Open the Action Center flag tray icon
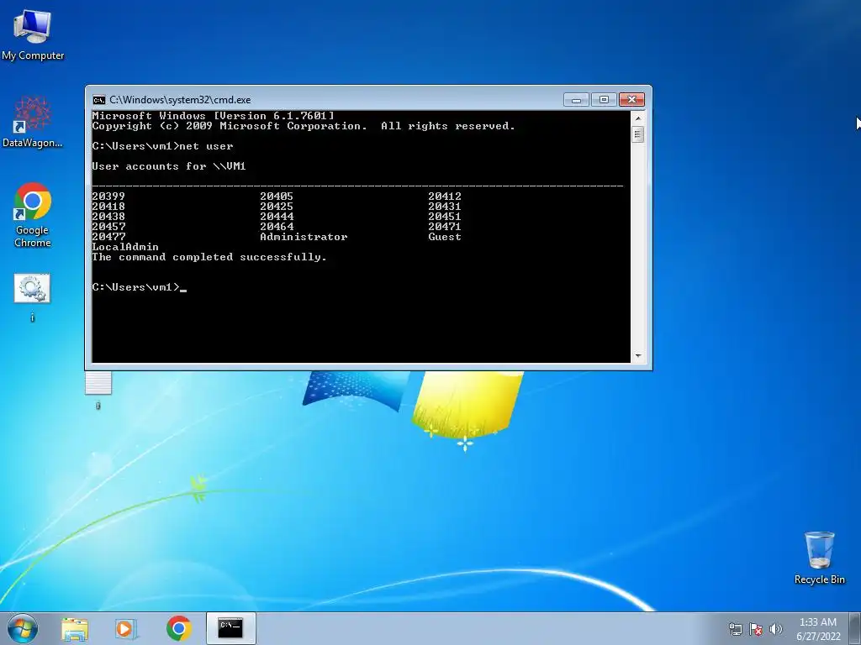This screenshot has height=645, width=861. point(756,629)
